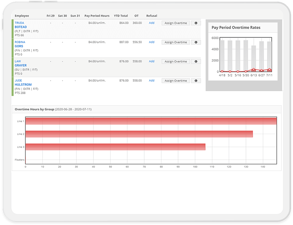Click the Pay Period Overtime Rates title
This screenshot has width=293, height=225.
pos(236,27)
